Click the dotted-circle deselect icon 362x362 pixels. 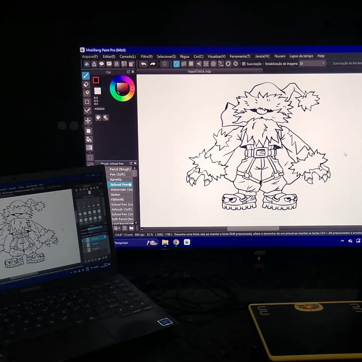pyautogui.click(x=164, y=64)
